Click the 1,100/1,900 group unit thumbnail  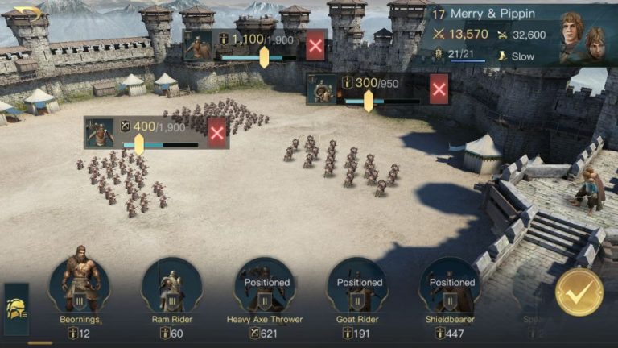click(198, 45)
